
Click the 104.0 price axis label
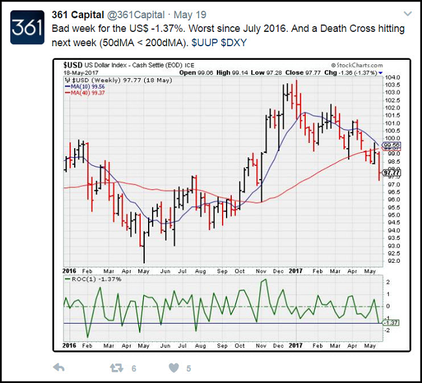pyautogui.click(x=392, y=77)
